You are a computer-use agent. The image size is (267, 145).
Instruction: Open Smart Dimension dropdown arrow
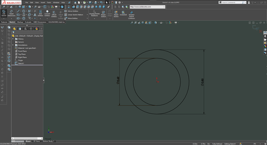11,18
